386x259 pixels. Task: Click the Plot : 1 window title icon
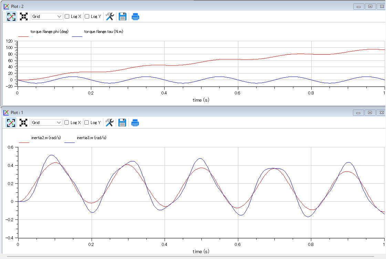6,112
